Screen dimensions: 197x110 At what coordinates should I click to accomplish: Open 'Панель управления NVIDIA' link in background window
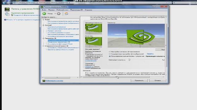point(25,9)
